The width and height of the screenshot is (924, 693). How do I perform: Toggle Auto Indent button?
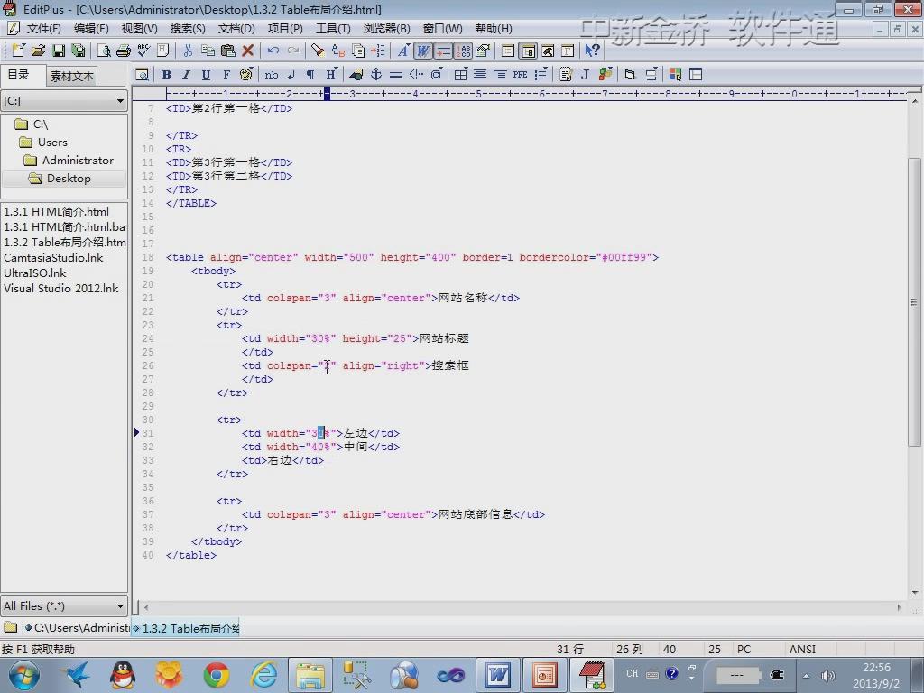pyautogui.click(x=443, y=51)
